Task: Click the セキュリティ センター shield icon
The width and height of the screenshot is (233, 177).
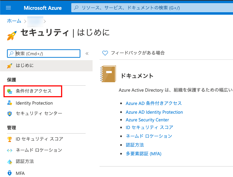Action: point(9,114)
